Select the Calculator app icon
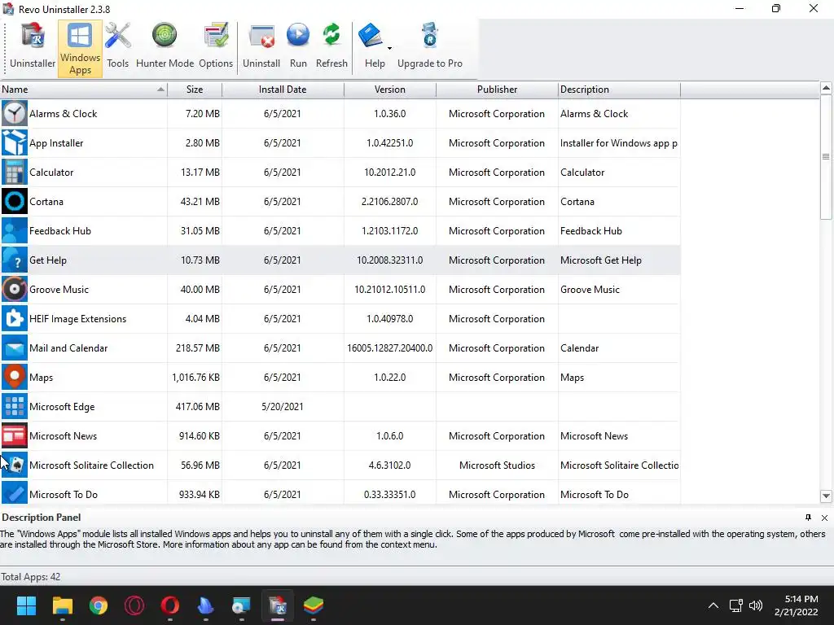Viewport: 834px width, 625px height. [x=15, y=173]
